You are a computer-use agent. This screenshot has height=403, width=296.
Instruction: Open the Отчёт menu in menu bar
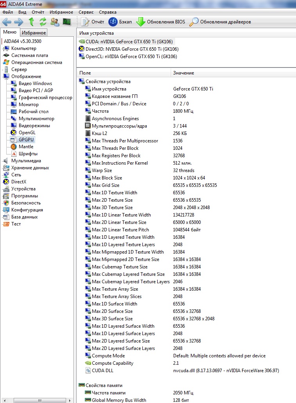coord(38,12)
